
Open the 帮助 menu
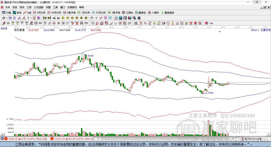coord(82,7)
